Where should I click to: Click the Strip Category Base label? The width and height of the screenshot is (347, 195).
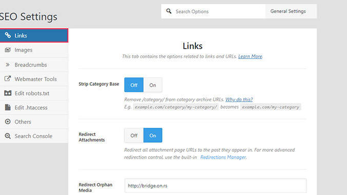[99, 84]
